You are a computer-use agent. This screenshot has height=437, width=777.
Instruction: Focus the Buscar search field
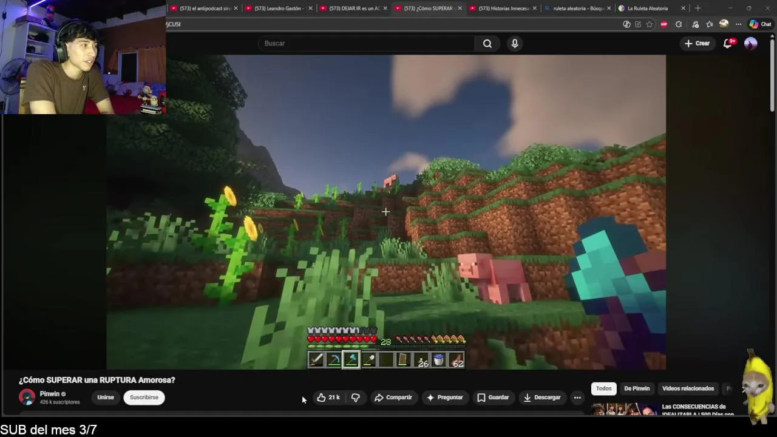pos(366,44)
